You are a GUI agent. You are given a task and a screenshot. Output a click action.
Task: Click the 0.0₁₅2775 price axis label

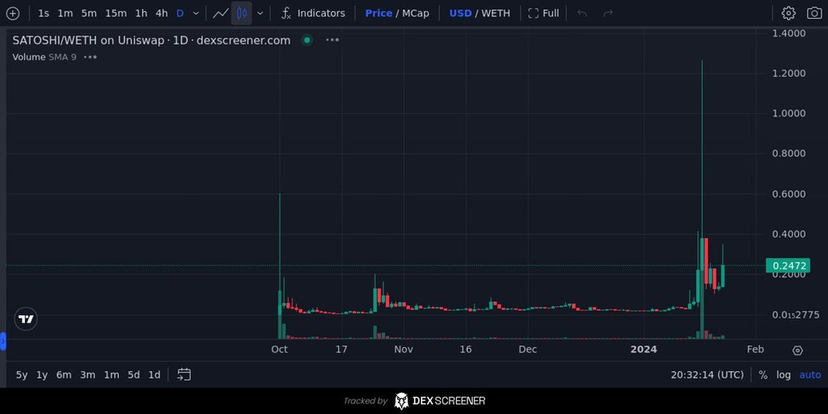point(796,315)
